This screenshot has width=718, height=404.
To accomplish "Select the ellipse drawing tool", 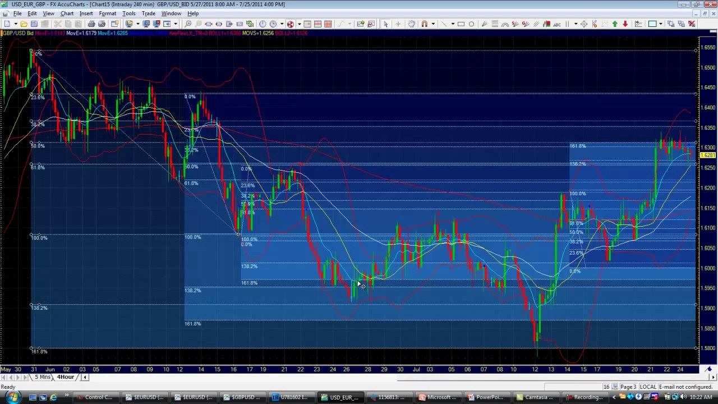I will [471, 24].
